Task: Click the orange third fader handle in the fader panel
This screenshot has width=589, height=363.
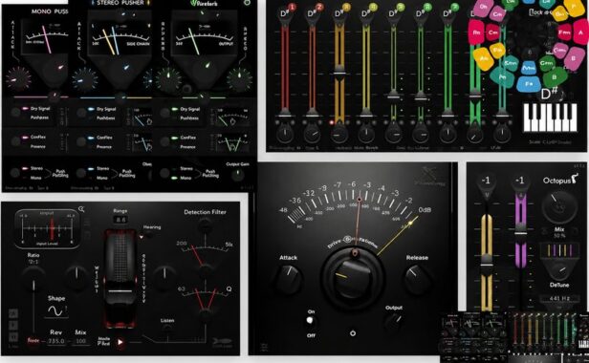Action: 339,73
